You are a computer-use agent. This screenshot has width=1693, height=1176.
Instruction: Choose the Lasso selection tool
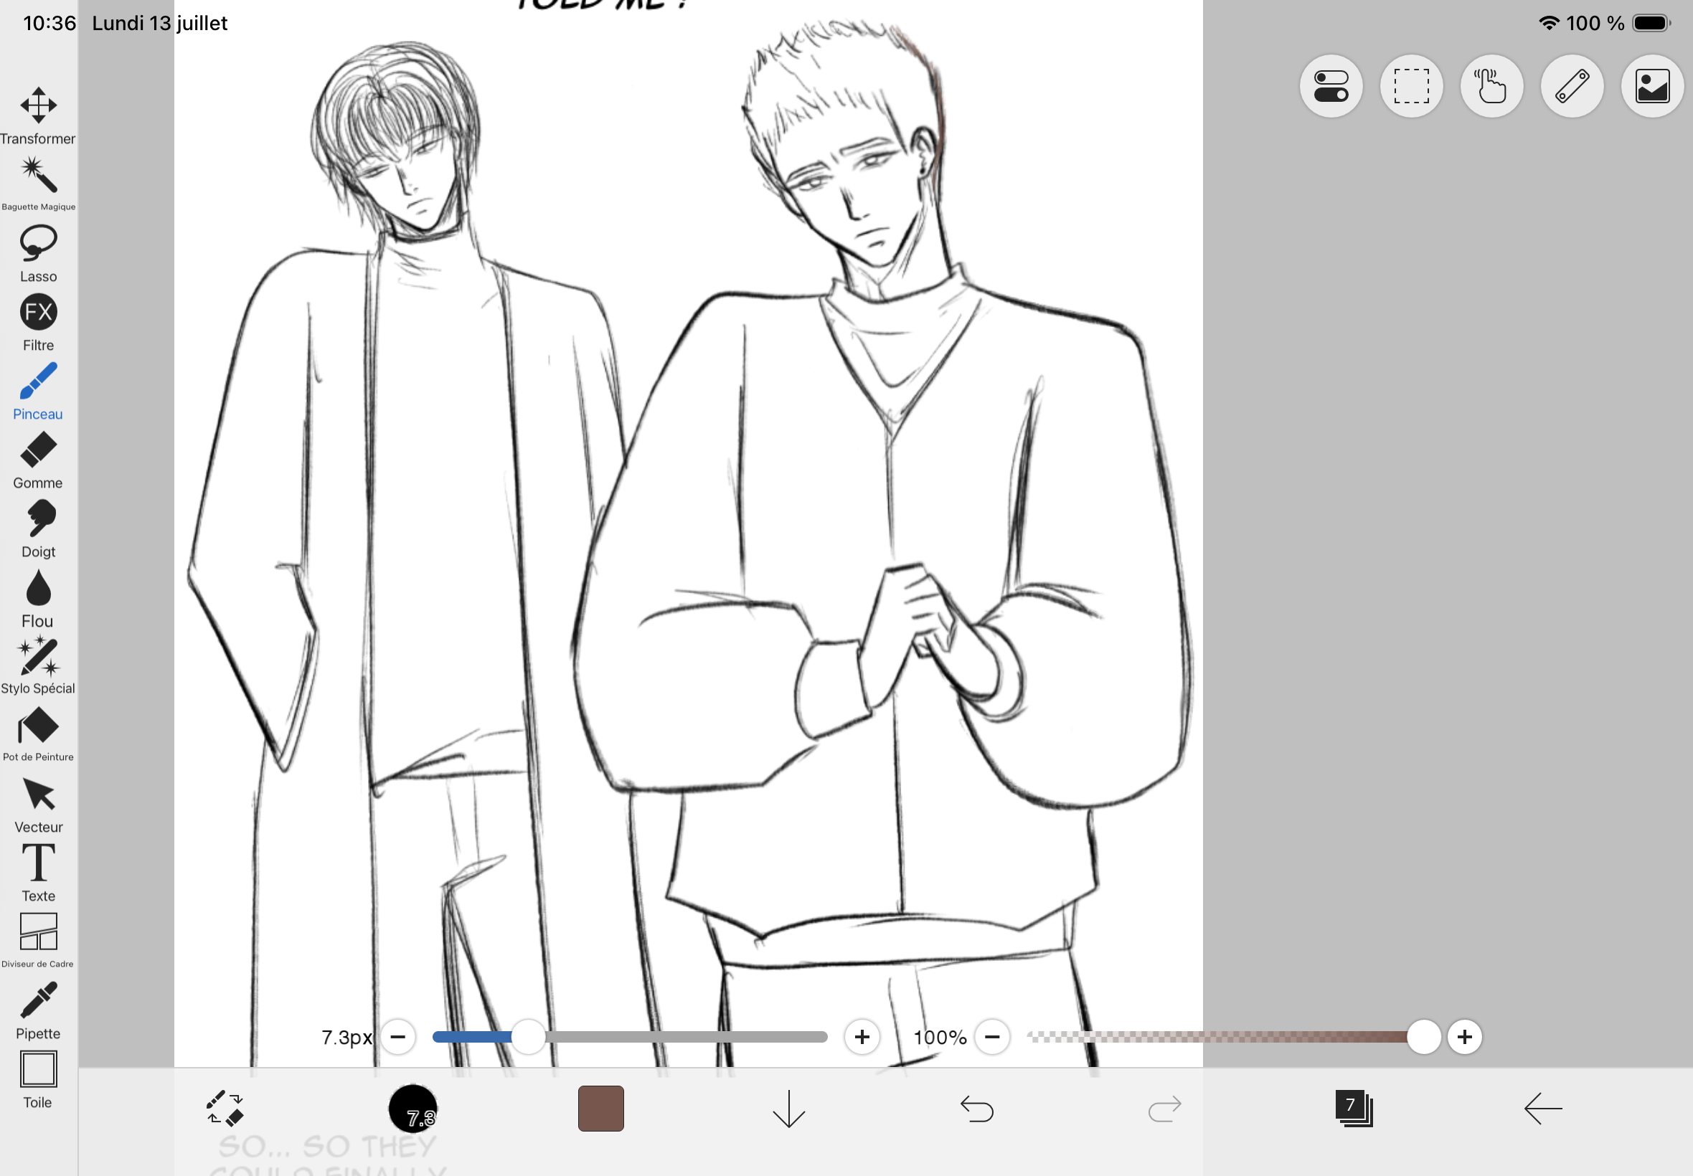click(x=38, y=253)
